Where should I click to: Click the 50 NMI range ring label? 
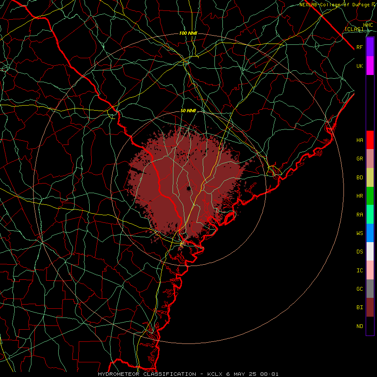coord(188,111)
